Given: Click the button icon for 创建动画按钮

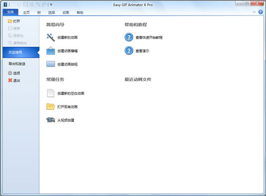Looking at the screenshot, I should [x=51, y=64].
